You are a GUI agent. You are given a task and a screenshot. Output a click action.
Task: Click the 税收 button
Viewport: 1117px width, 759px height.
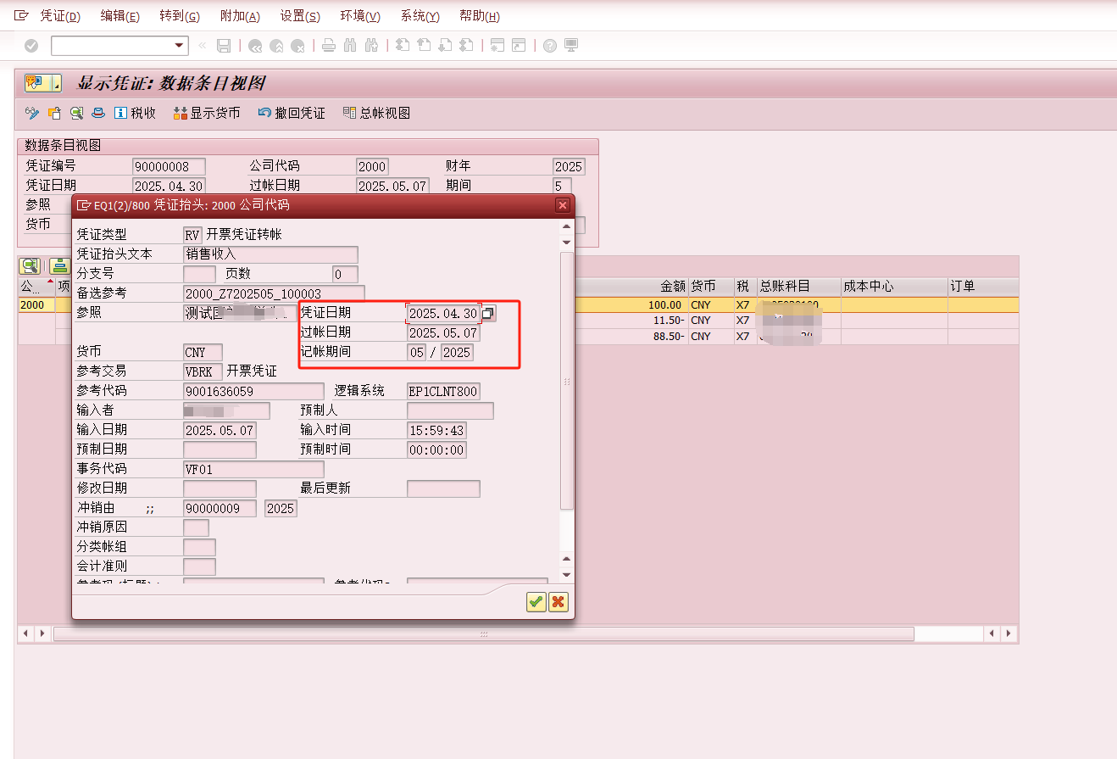[136, 113]
